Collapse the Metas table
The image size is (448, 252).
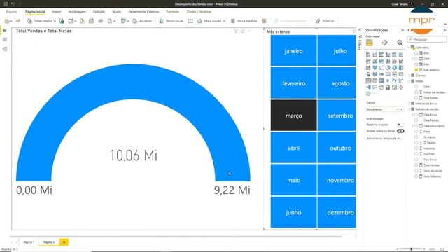[x=409, y=81]
